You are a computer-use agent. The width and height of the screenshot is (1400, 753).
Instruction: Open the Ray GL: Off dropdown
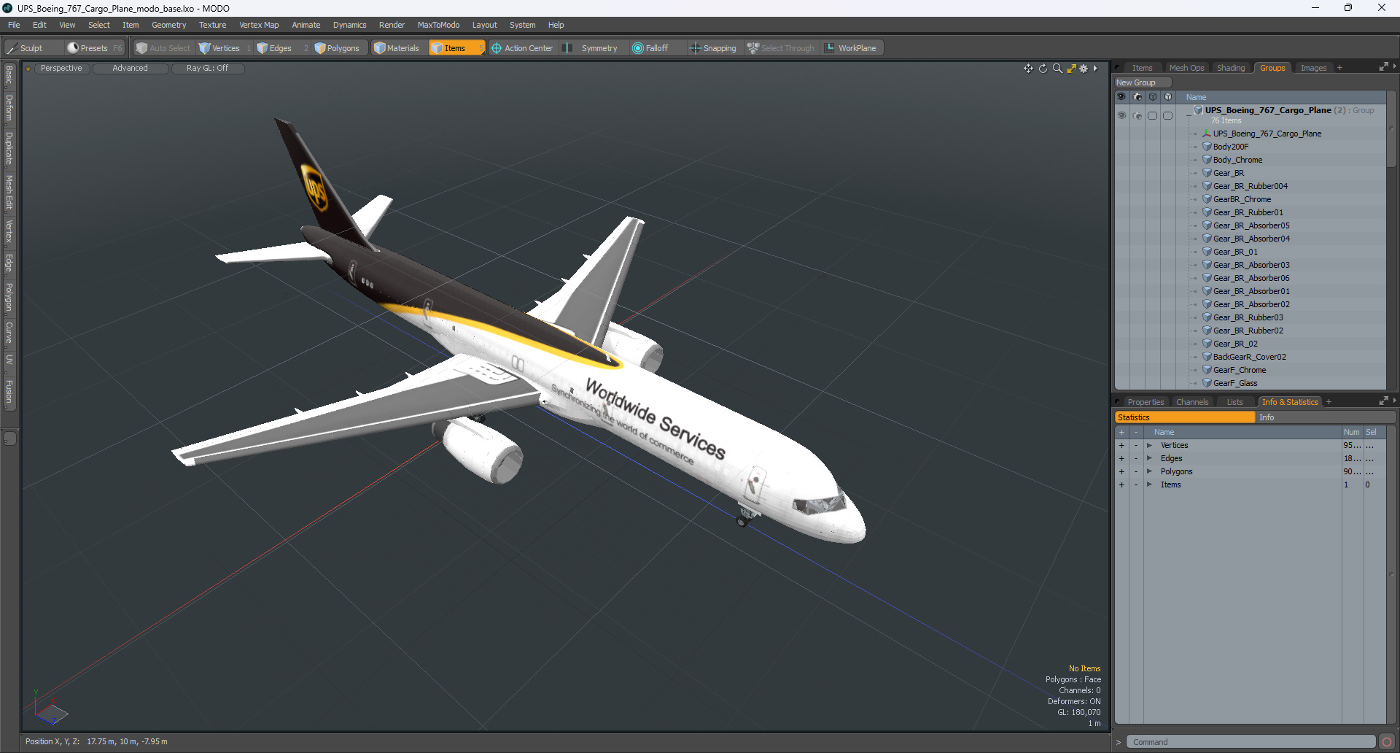click(x=207, y=69)
